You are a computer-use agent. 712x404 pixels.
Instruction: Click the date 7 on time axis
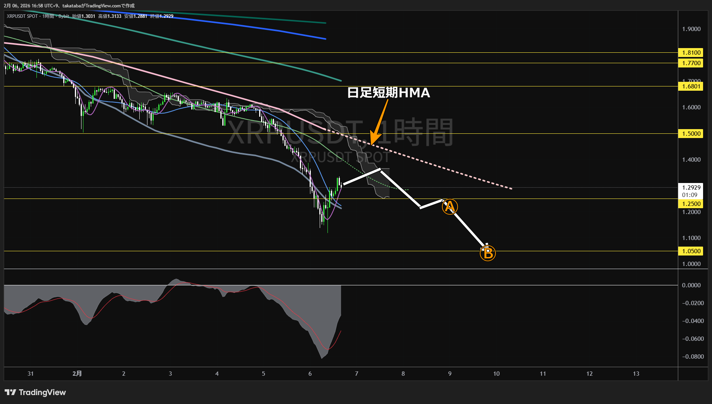click(357, 374)
